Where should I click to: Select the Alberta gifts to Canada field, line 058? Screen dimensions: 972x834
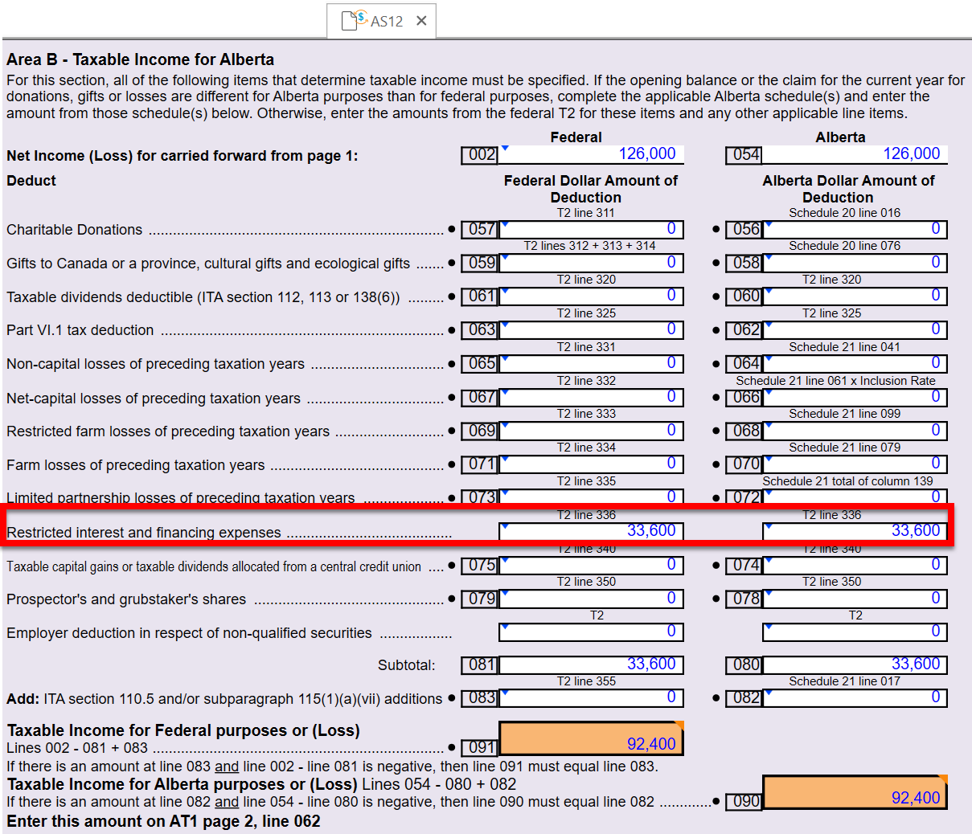coord(855,263)
